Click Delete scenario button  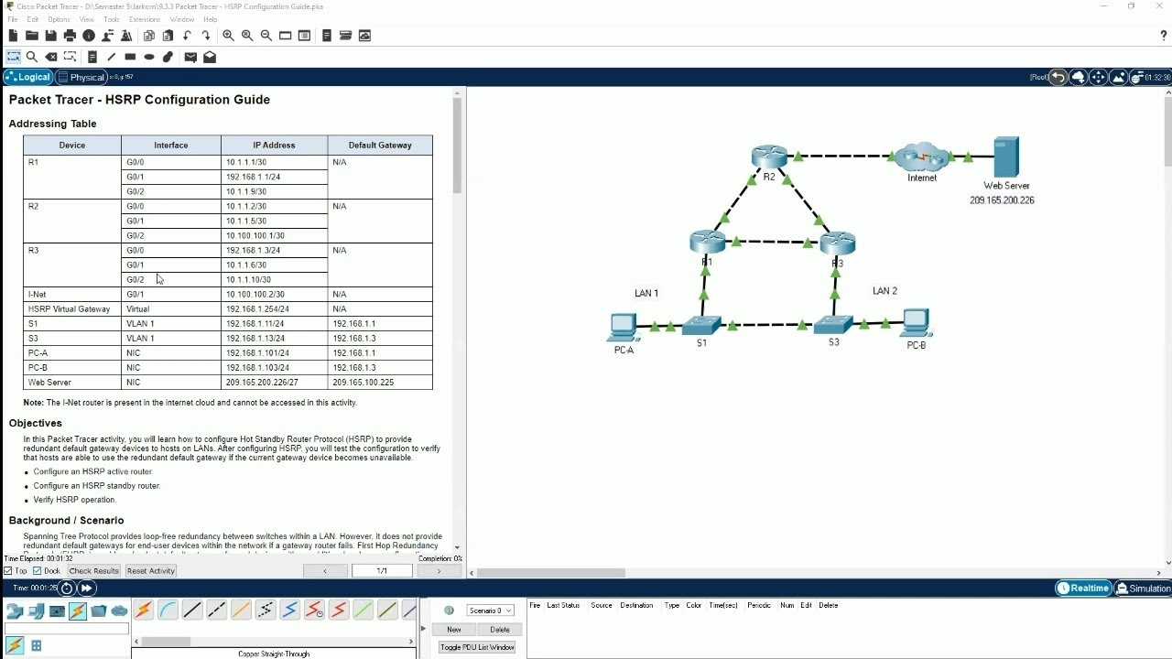(500, 630)
